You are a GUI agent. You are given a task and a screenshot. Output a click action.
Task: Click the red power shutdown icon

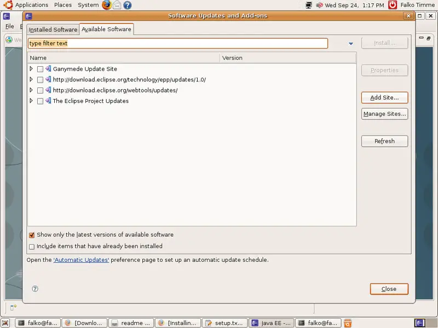click(393, 5)
